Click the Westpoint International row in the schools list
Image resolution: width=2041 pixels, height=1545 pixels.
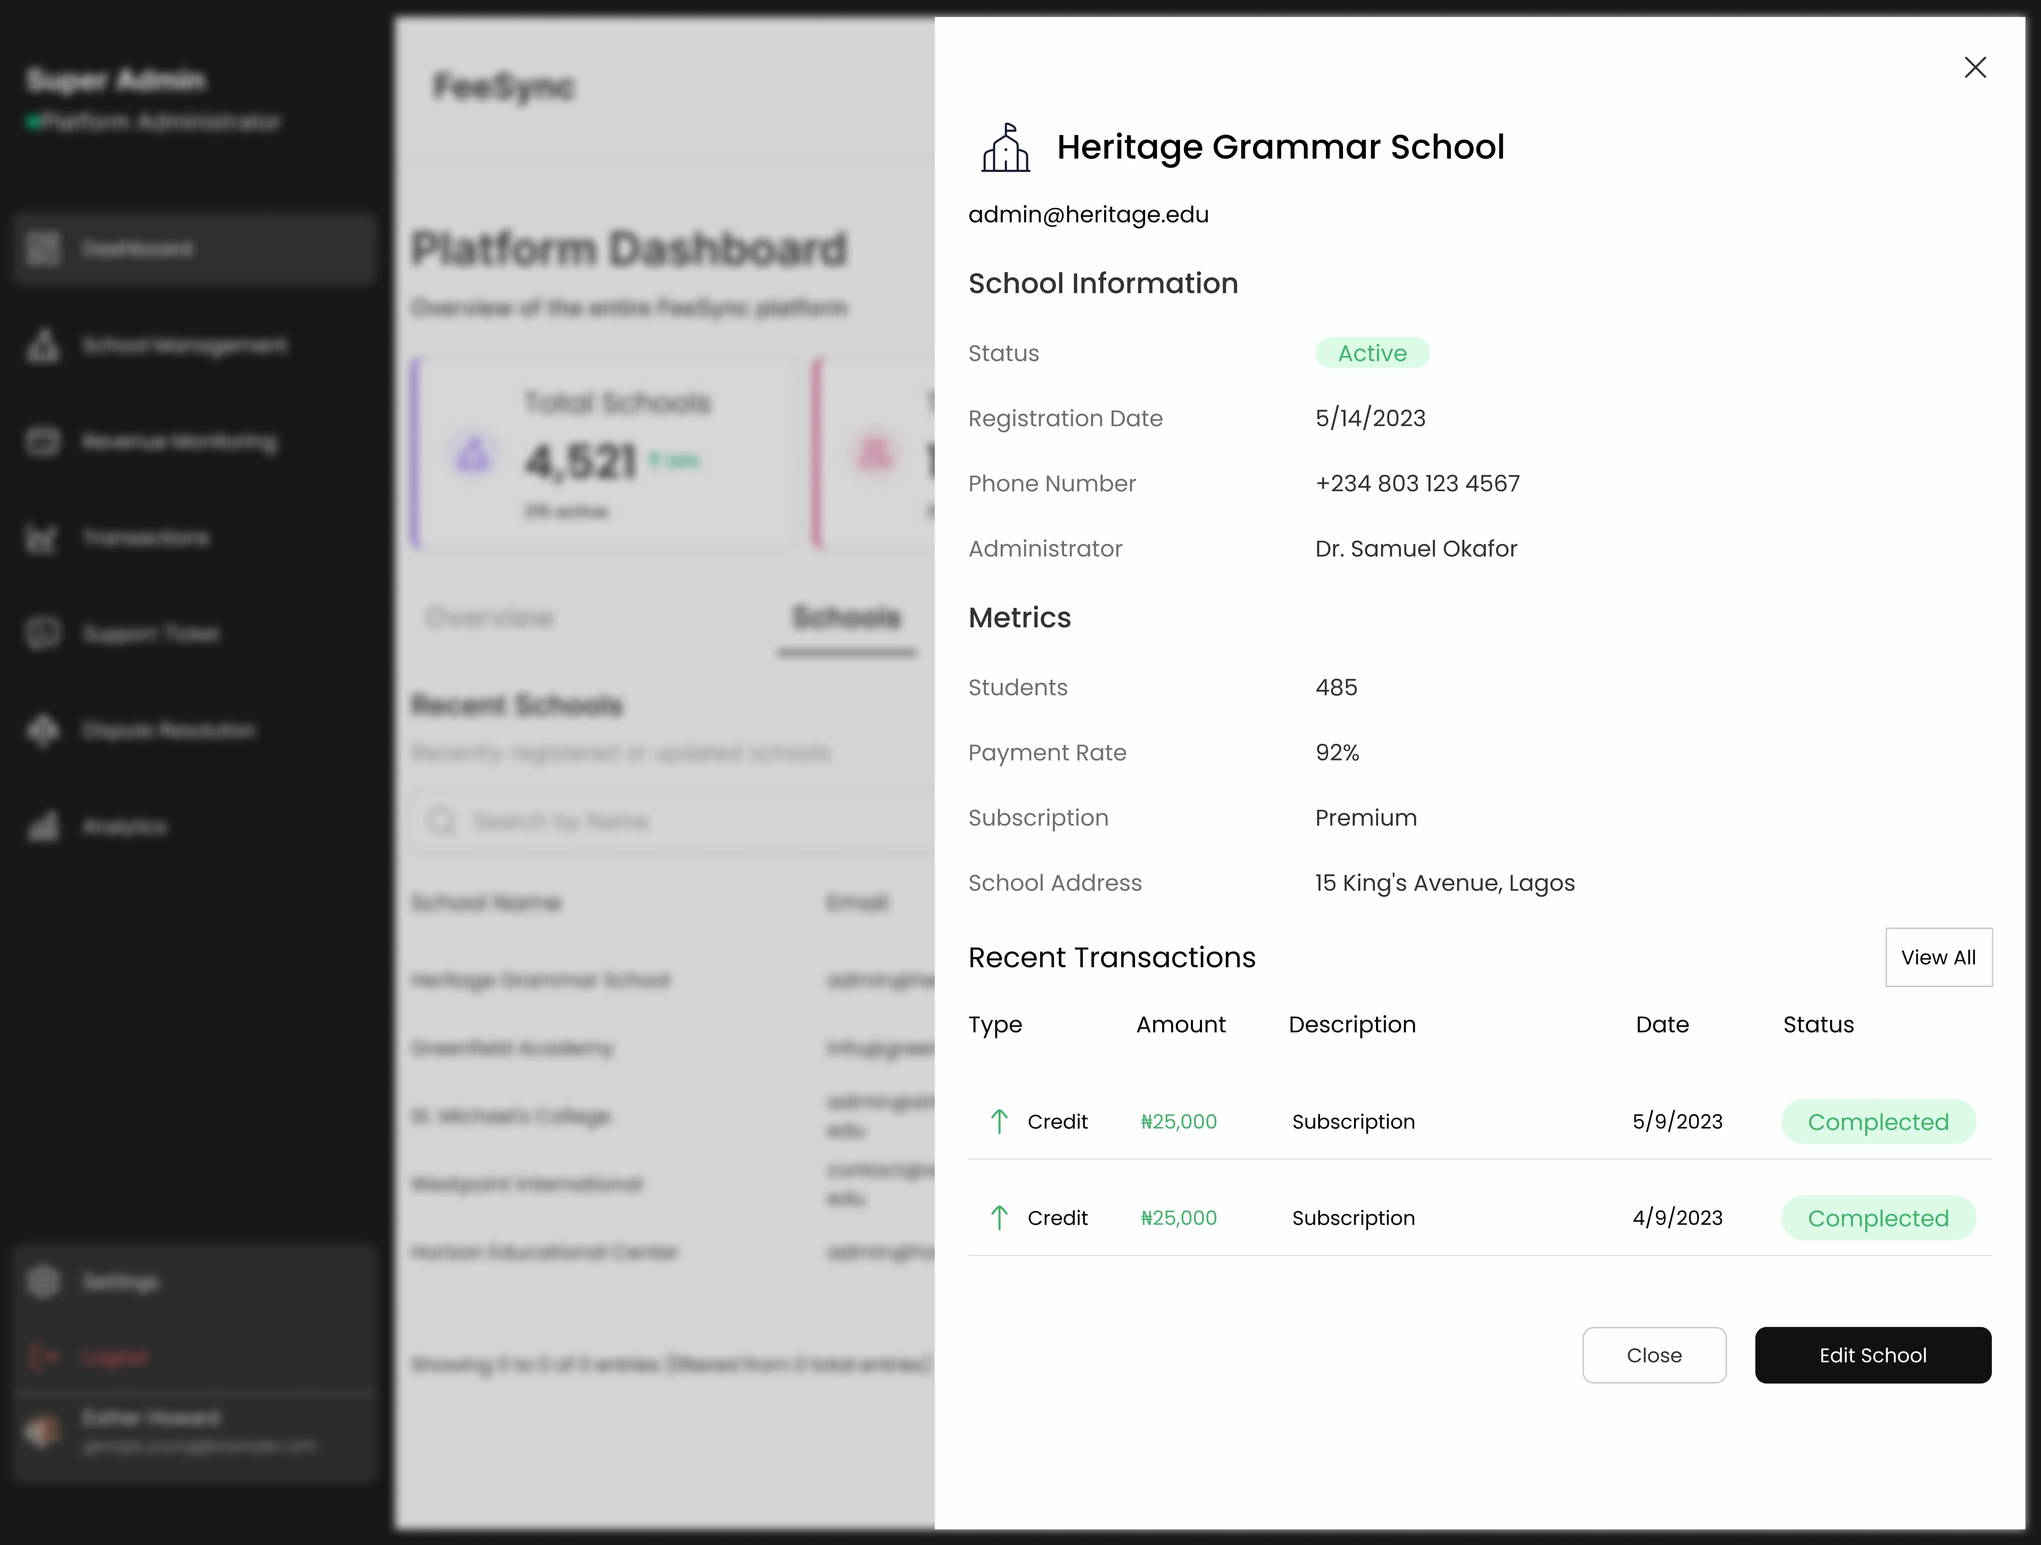(x=673, y=1184)
